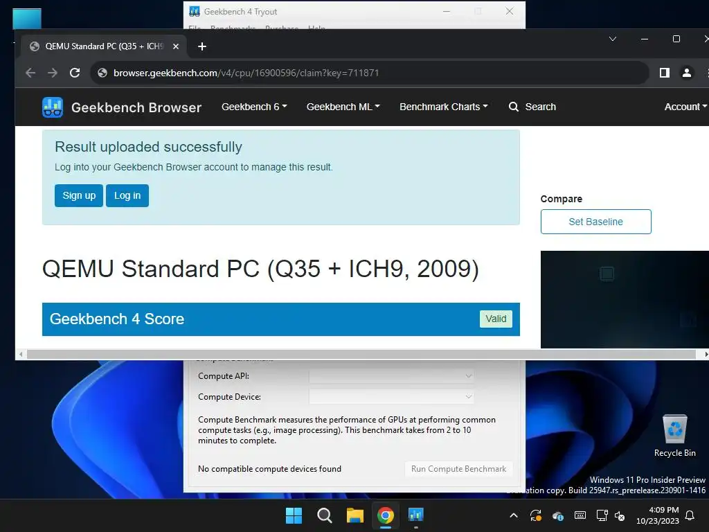This screenshot has width=709, height=532.
Task: Show hidden tray icons chevron
Action: [x=514, y=515]
